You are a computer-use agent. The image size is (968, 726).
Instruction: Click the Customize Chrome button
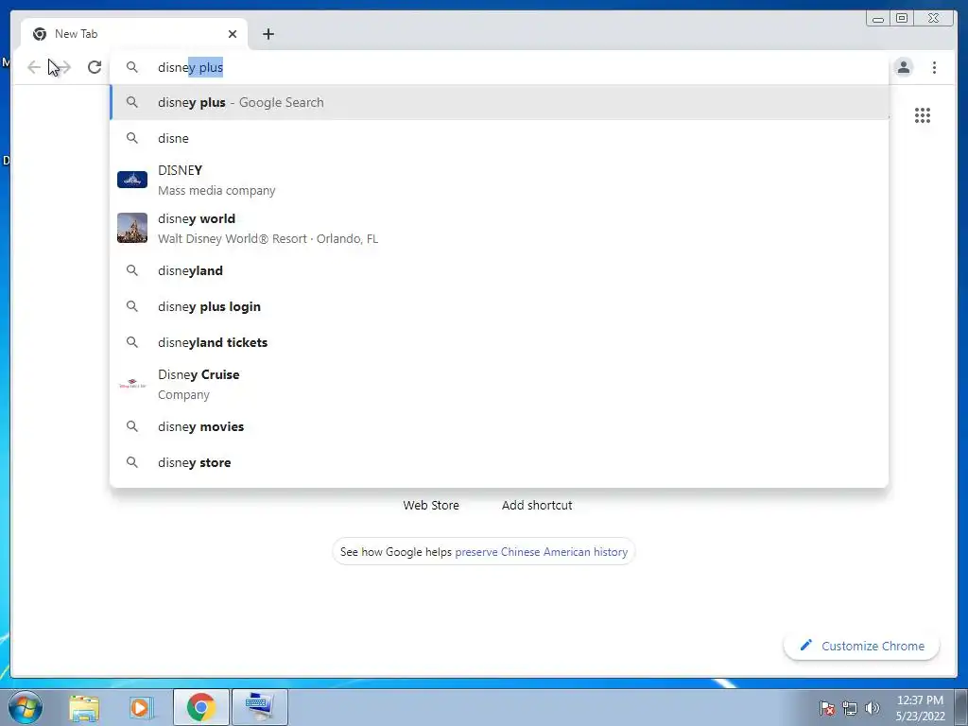(x=862, y=646)
